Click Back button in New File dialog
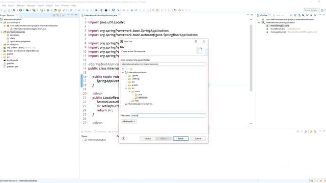The image size is (326, 183). pyautogui.click(x=148, y=138)
